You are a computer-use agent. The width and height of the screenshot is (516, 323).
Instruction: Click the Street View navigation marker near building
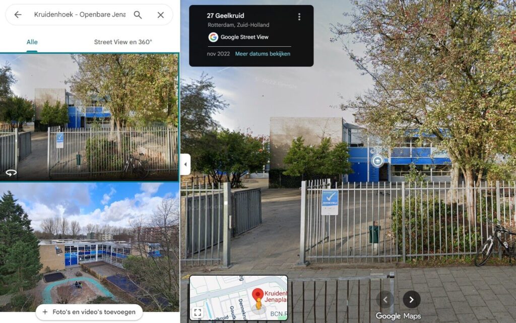tap(377, 161)
